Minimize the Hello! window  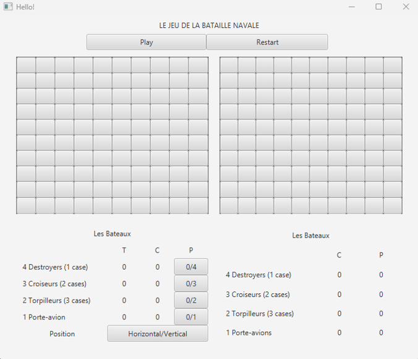tap(352, 7)
